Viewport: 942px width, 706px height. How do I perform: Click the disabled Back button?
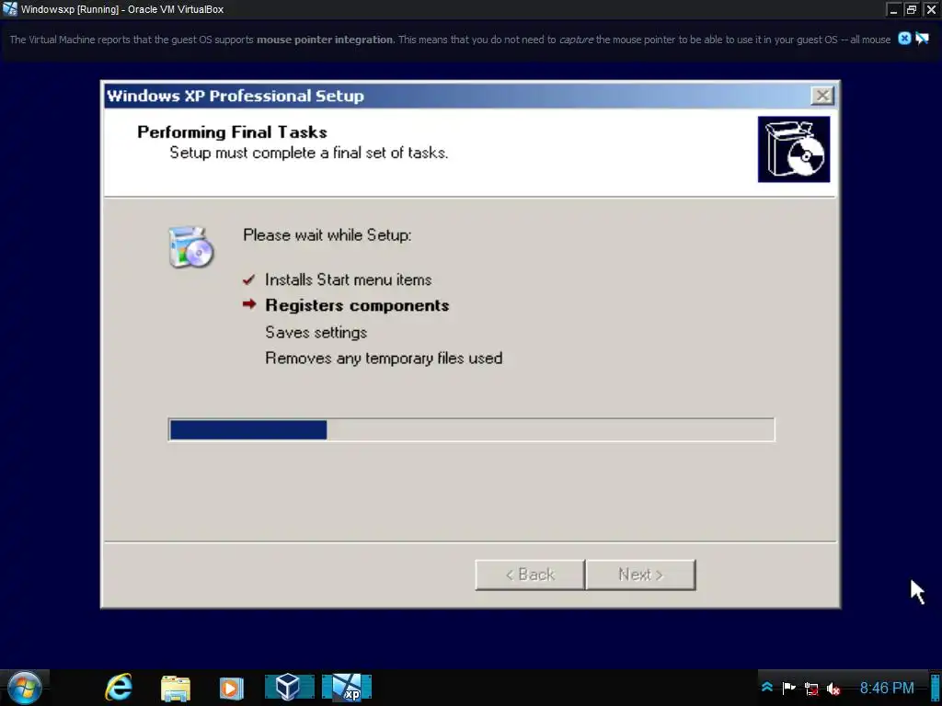tap(530, 575)
